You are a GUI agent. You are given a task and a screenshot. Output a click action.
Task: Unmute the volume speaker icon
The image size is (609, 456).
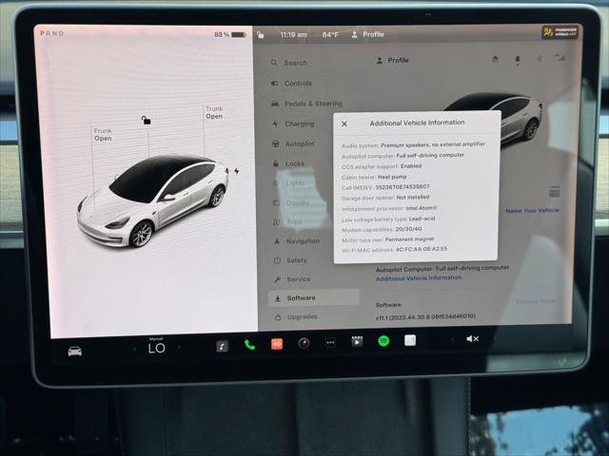coord(472,339)
